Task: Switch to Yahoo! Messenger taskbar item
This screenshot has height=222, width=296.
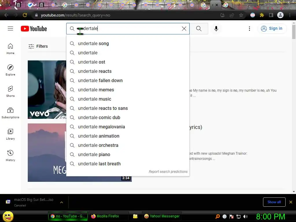Action: pos(162,216)
